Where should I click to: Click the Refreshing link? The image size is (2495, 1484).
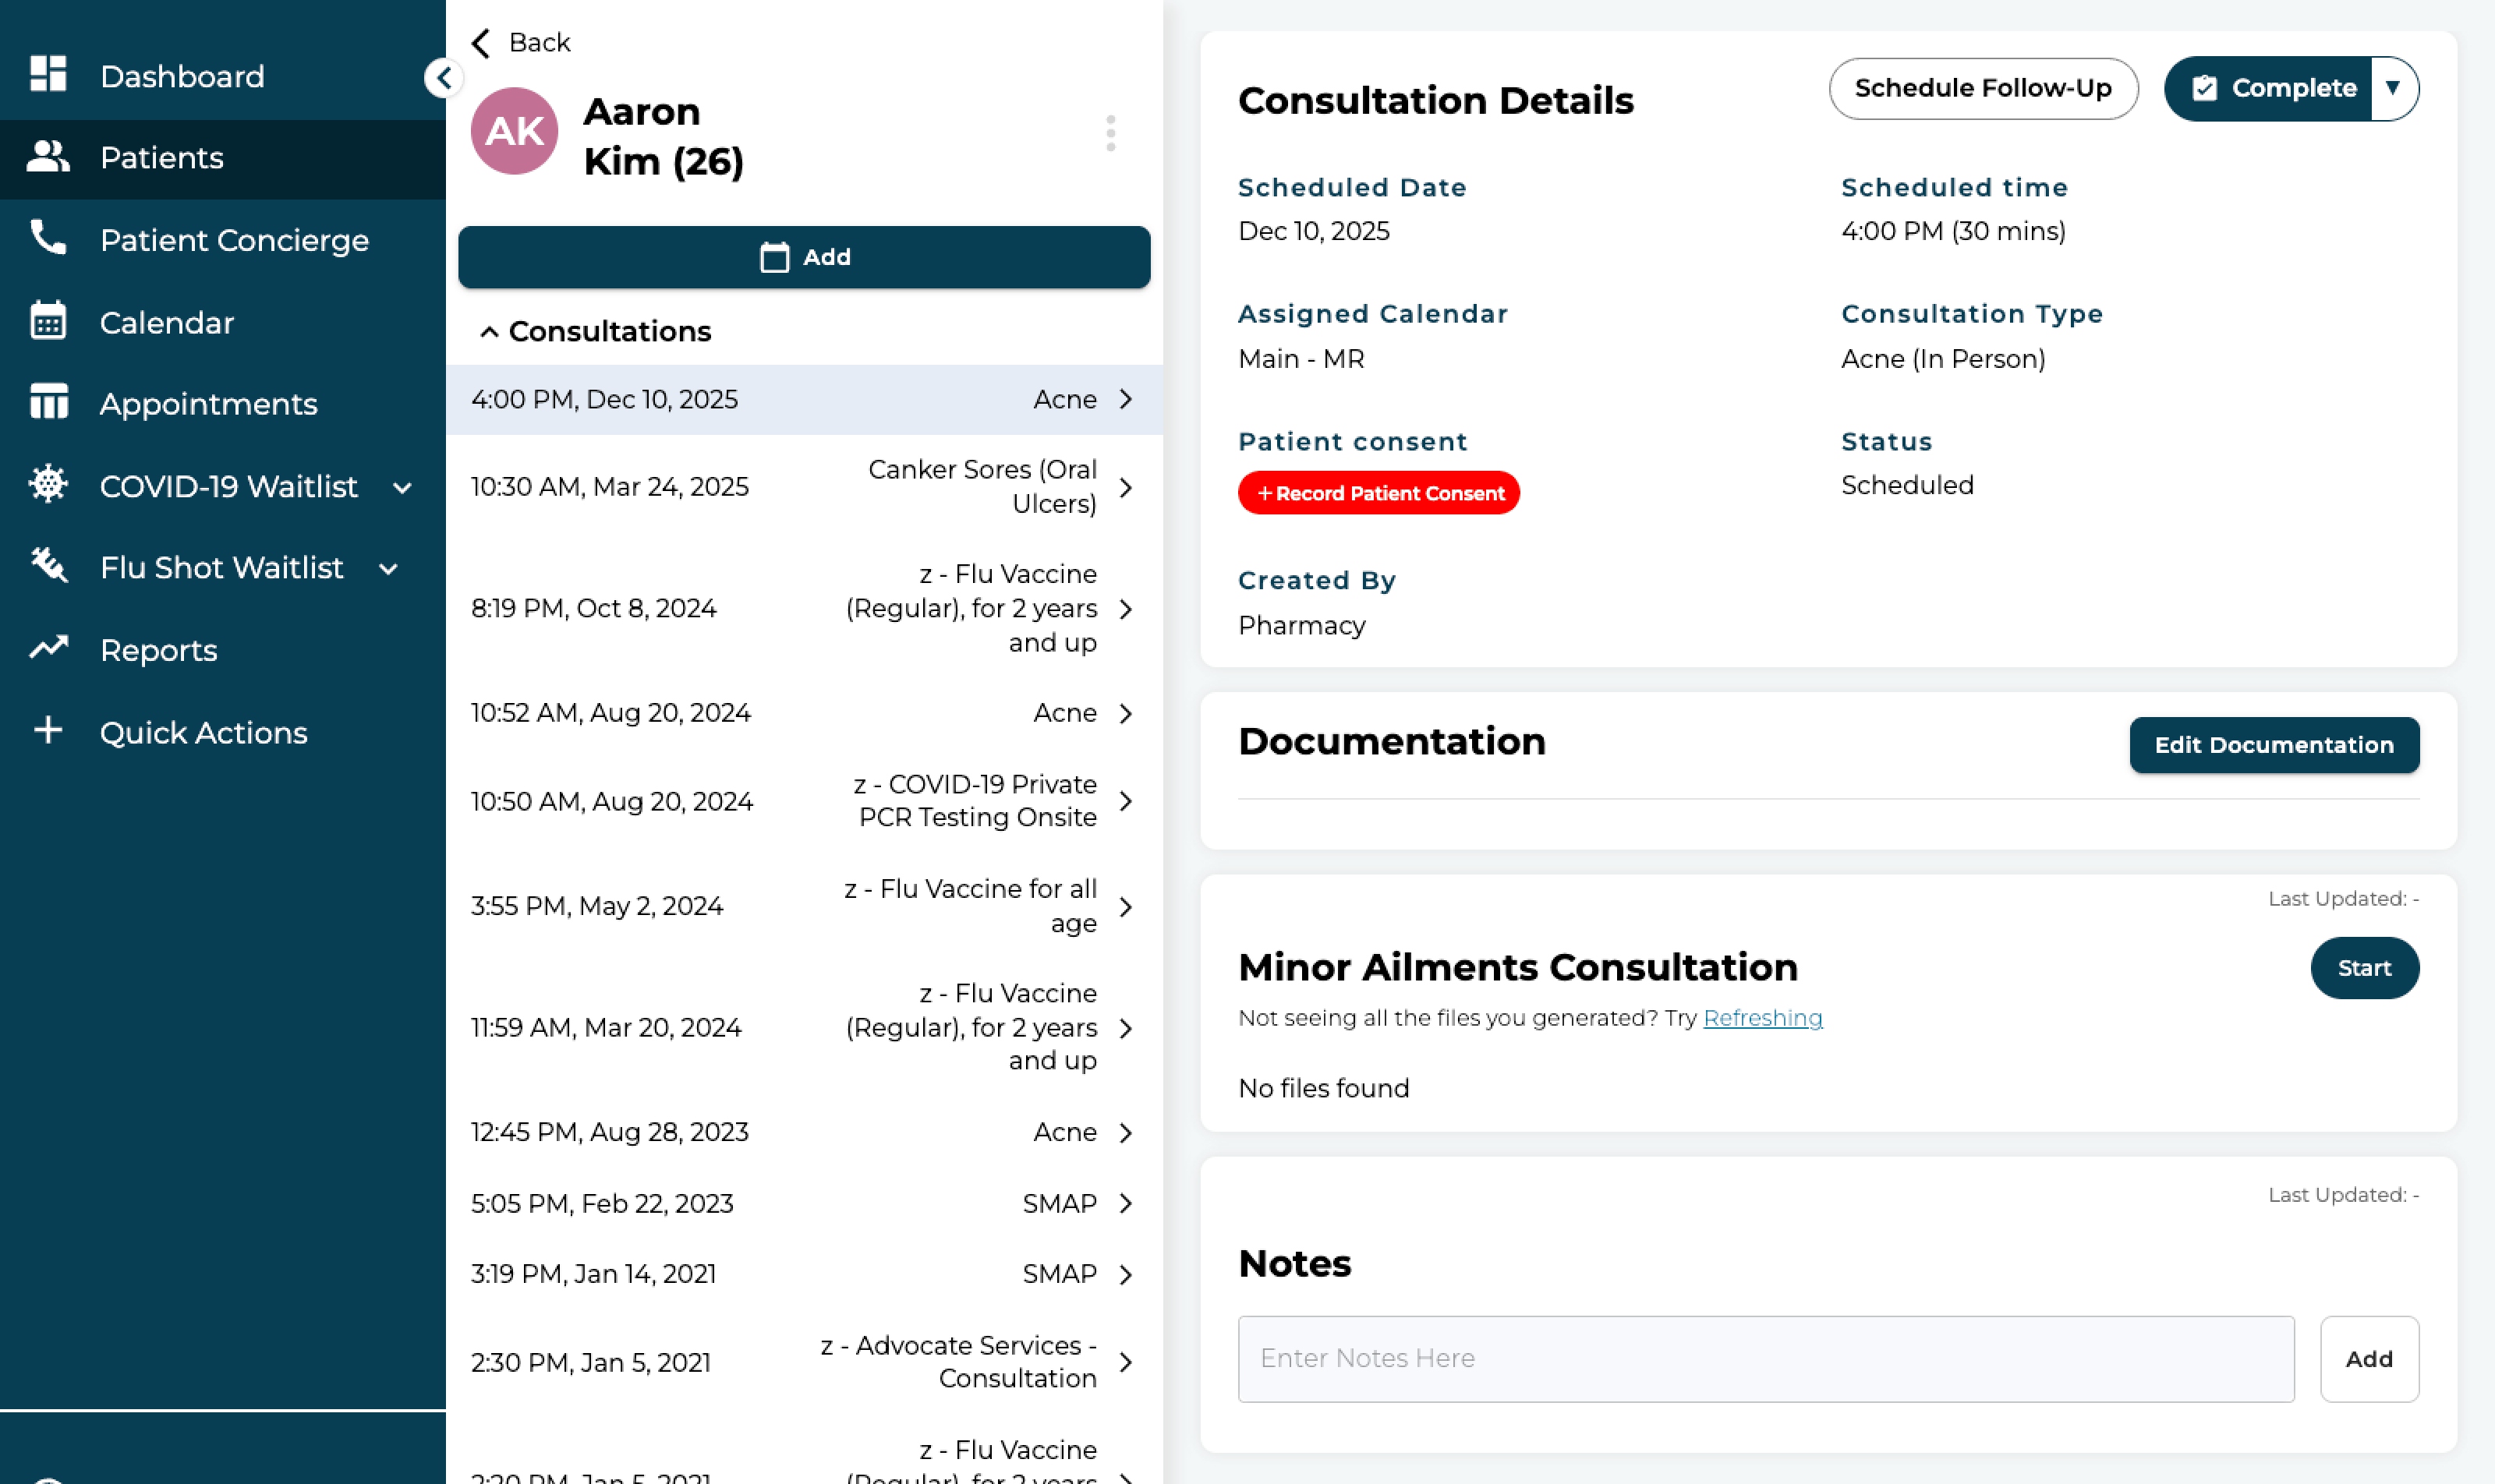[x=1763, y=1018]
